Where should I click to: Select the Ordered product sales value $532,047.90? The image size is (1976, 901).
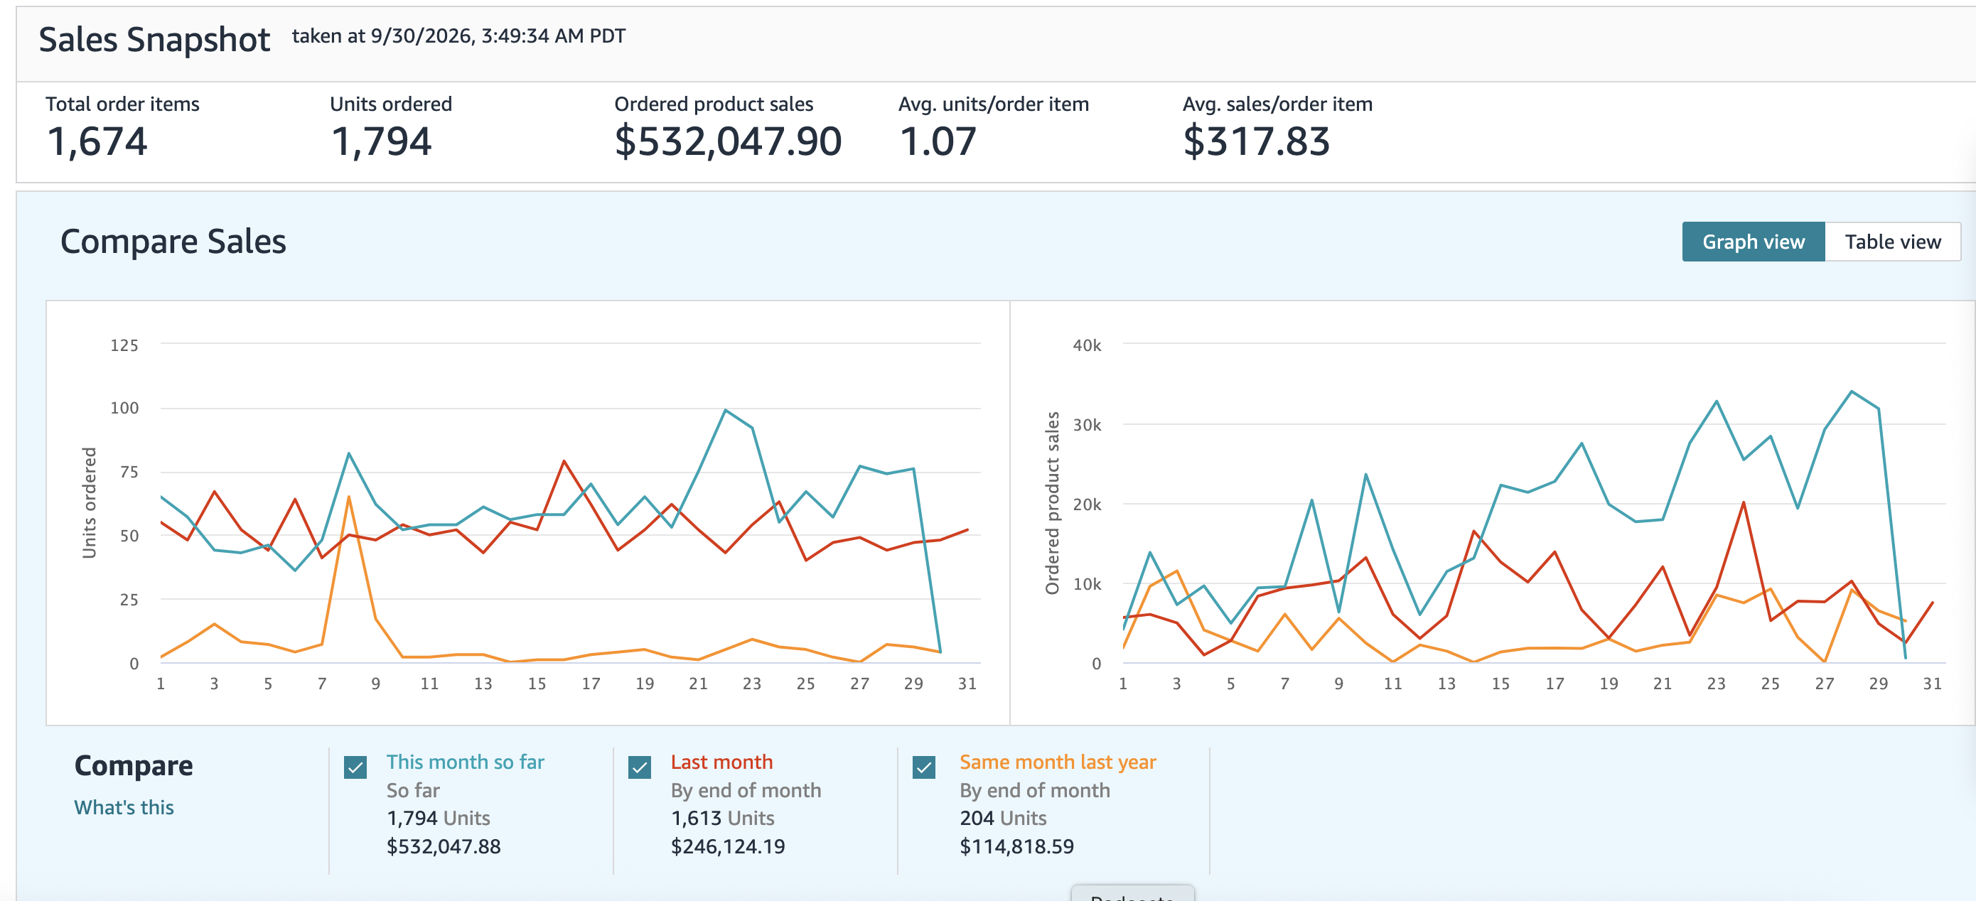pyautogui.click(x=728, y=142)
